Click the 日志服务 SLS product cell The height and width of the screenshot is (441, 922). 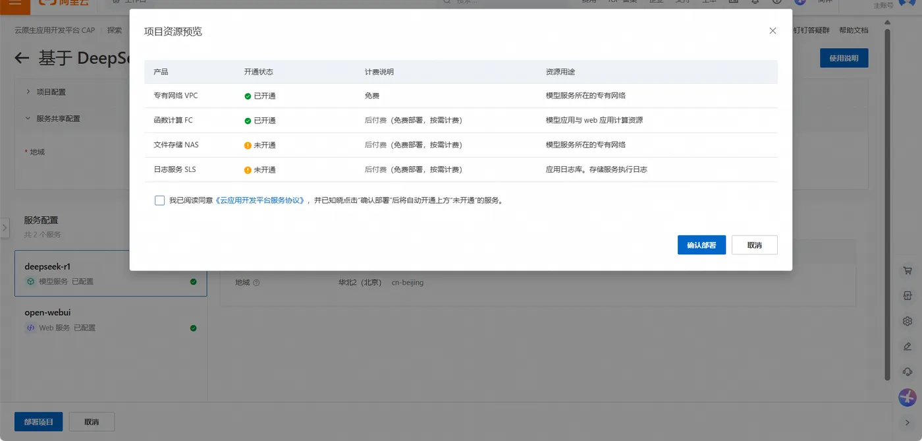175,170
